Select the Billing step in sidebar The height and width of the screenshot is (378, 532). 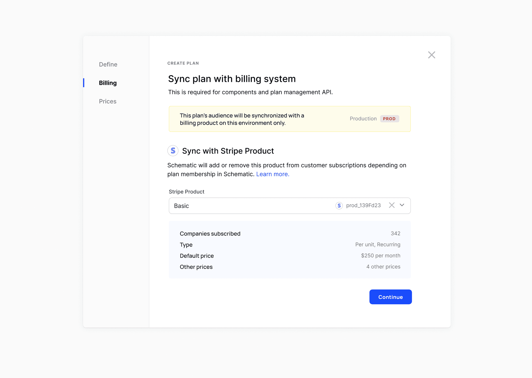pos(108,83)
